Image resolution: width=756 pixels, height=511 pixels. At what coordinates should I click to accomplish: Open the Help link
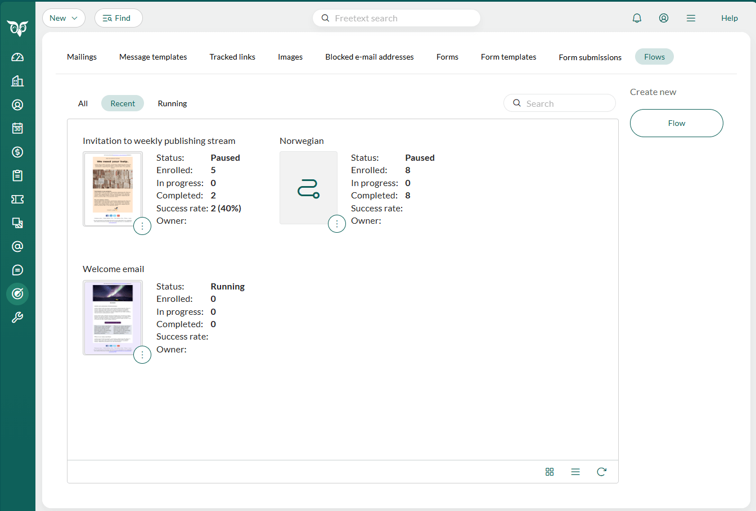click(730, 18)
